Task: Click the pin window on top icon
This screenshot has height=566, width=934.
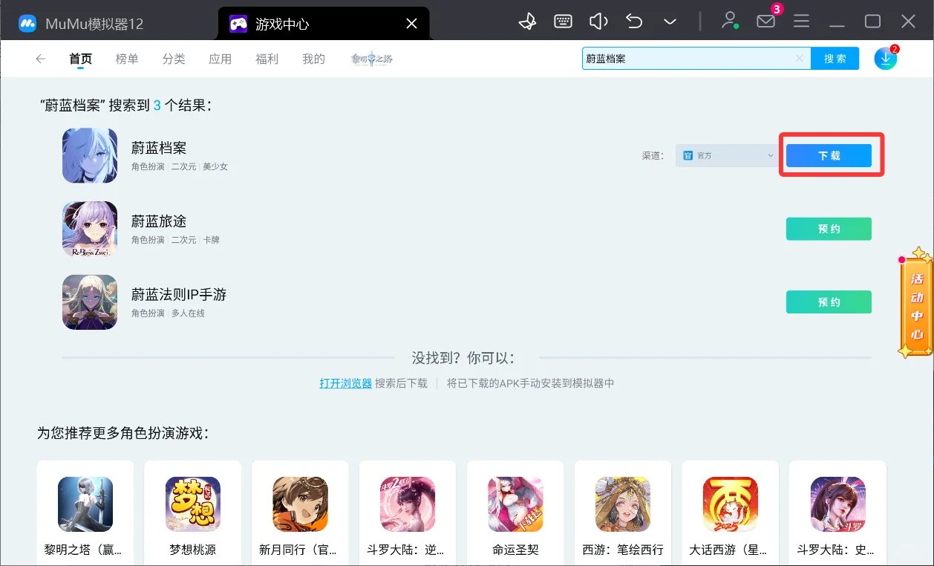Action: point(527,22)
